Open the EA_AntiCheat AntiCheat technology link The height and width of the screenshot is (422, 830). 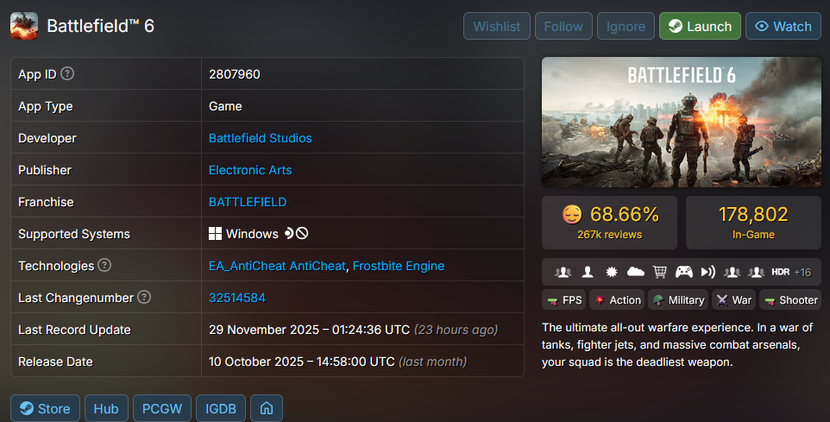click(277, 266)
